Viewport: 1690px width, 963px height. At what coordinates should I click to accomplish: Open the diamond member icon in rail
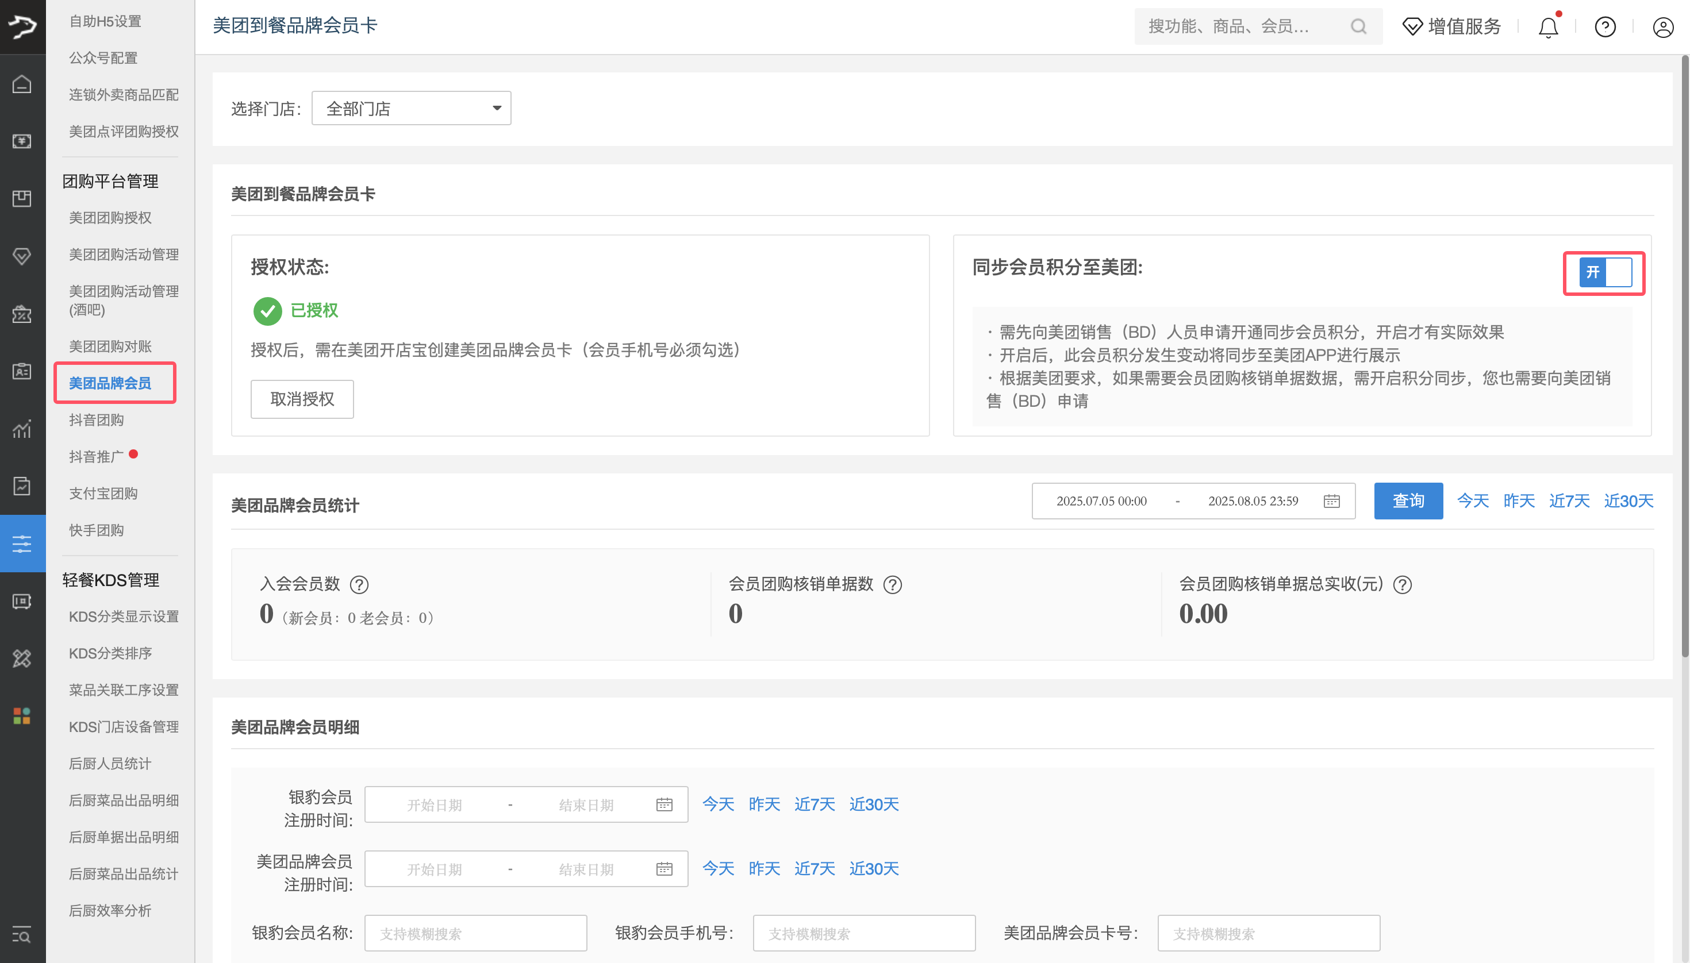(x=22, y=256)
